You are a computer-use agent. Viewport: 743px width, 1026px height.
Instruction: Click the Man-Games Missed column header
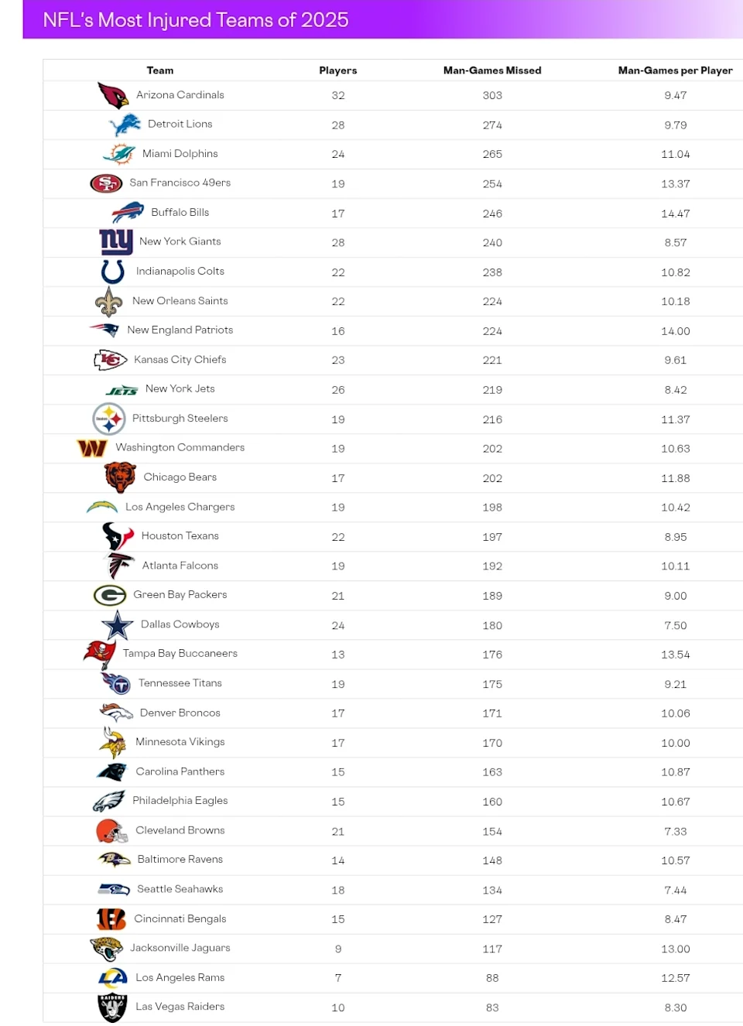[x=492, y=70]
